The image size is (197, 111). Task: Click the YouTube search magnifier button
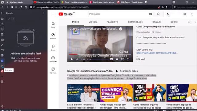pos(159,14)
